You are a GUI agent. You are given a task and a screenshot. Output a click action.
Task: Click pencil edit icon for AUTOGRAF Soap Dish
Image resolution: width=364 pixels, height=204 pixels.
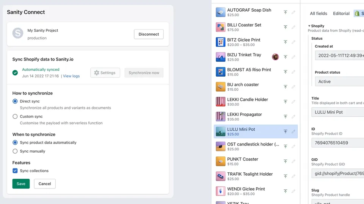(x=293, y=12)
